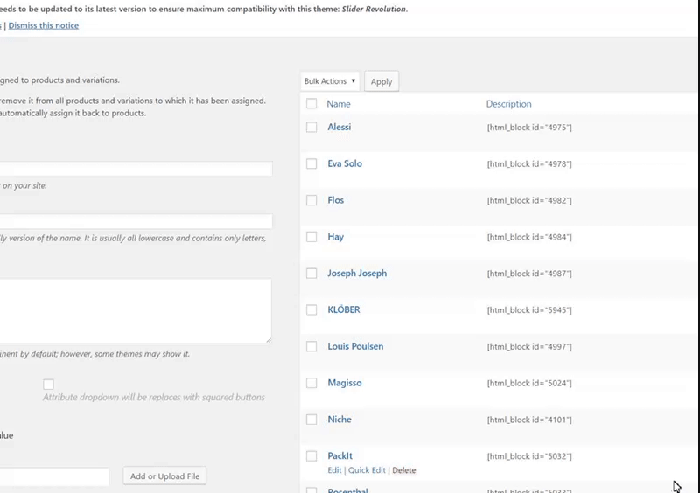
Task: Click description [html_block id="4975"]
Action: coord(529,128)
